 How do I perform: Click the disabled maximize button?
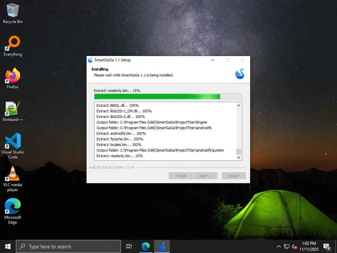(227, 60)
